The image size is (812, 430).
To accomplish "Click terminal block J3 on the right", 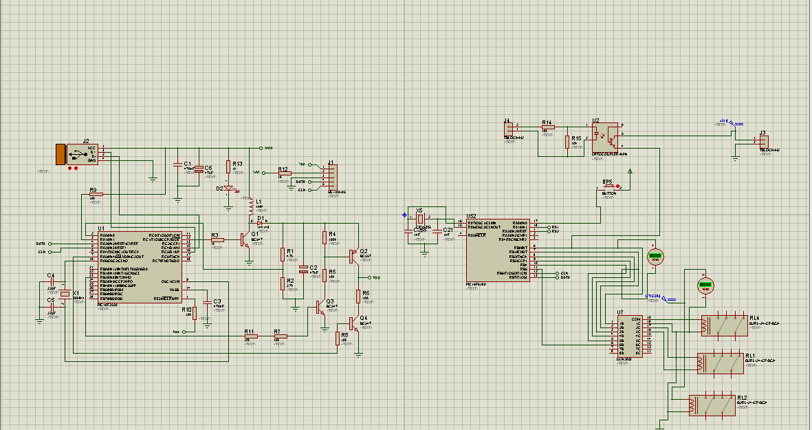I will tap(764, 142).
